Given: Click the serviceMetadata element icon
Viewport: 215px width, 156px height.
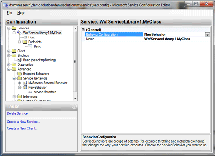Looking at the screenshot, I should [31, 92].
